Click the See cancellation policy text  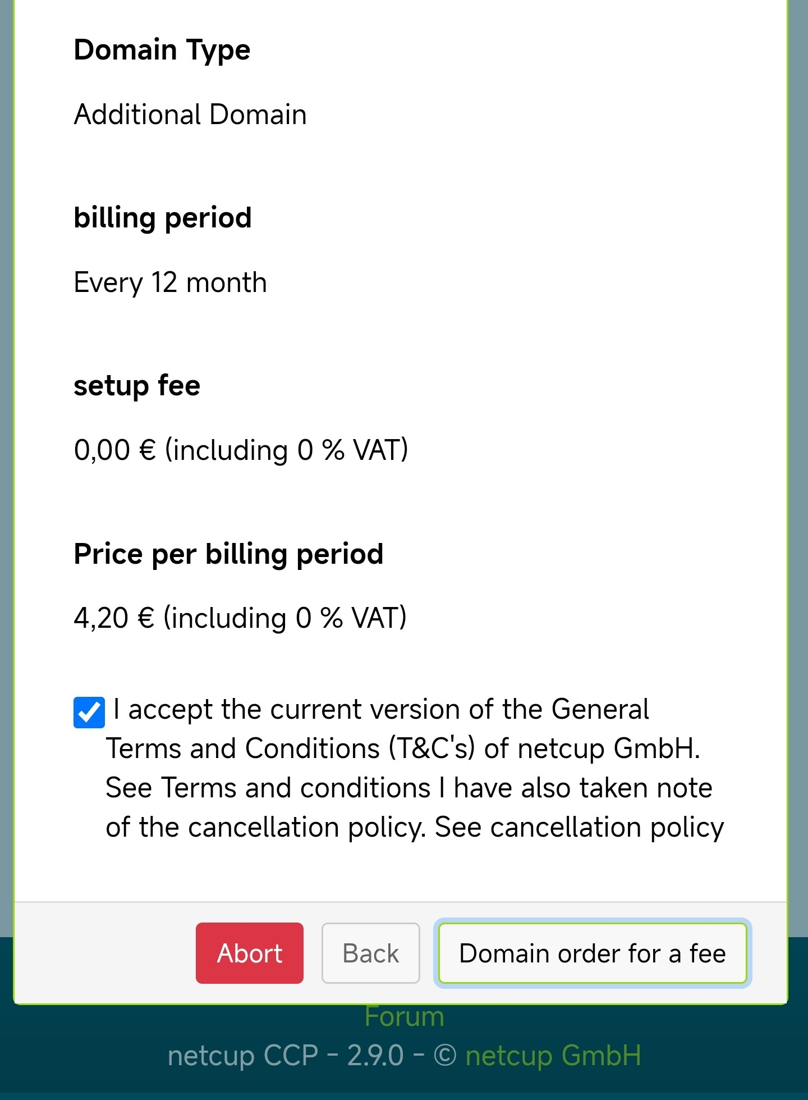(x=579, y=827)
